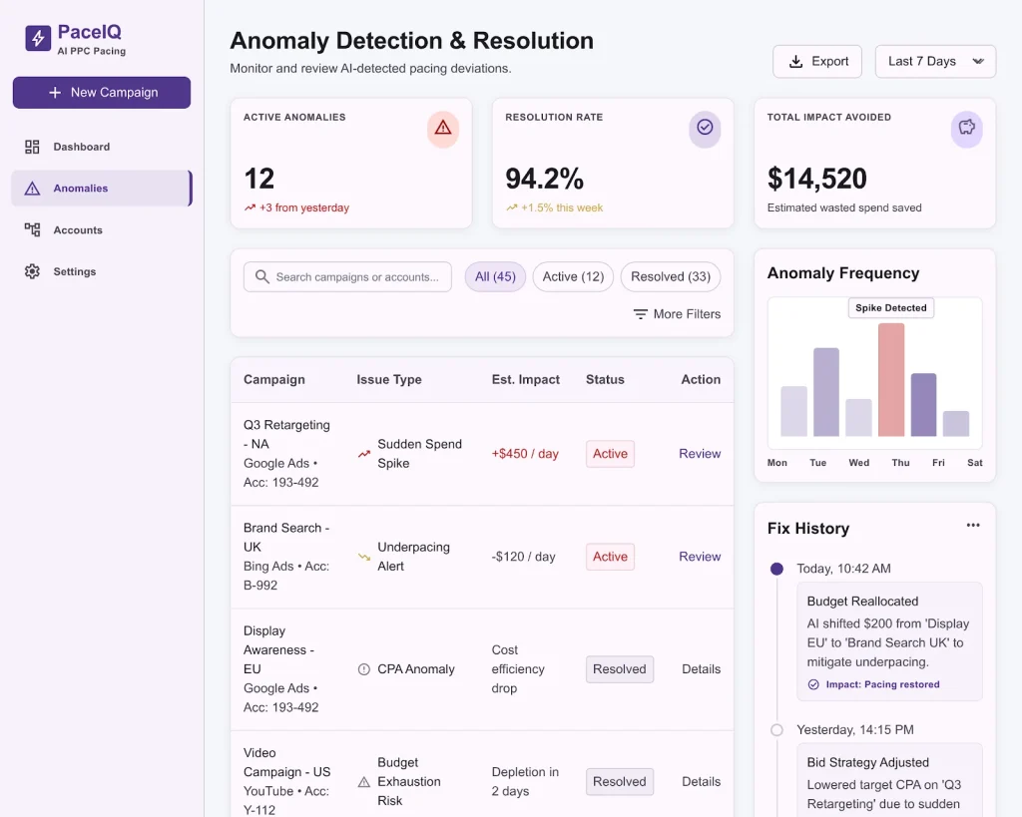The width and height of the screenshot is (1022, 817).
Task: Click the Today 10:42 AM timeline marker
Action: click(x=776, y=569)
